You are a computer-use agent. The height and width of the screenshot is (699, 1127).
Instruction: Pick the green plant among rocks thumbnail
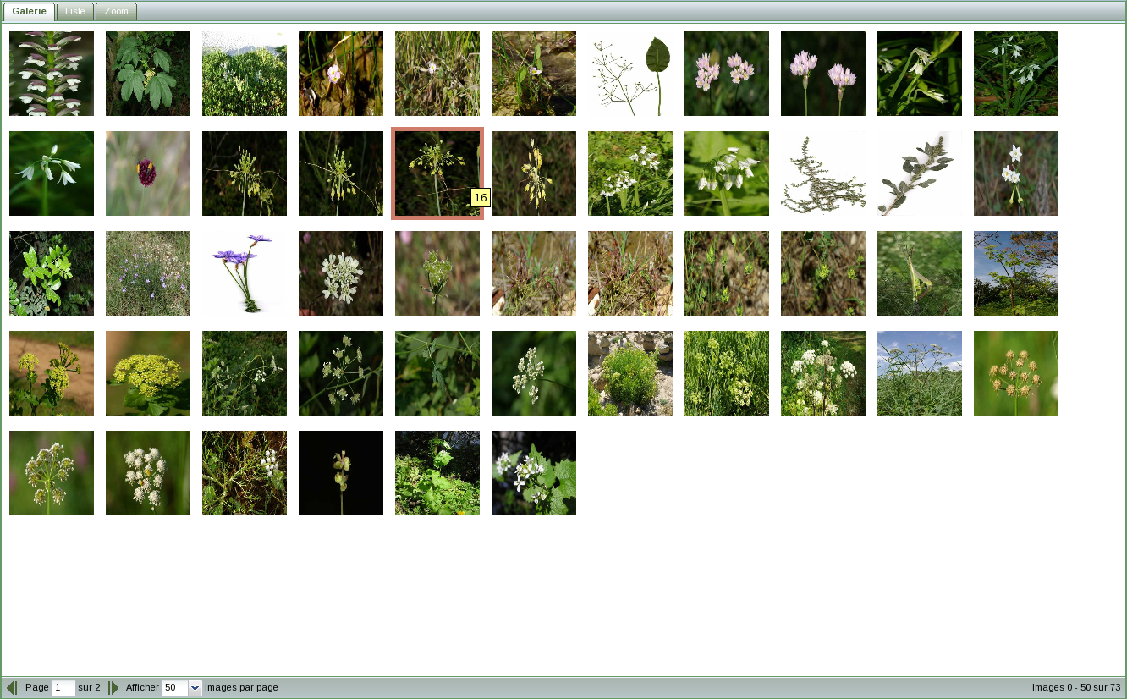[630, 373]
